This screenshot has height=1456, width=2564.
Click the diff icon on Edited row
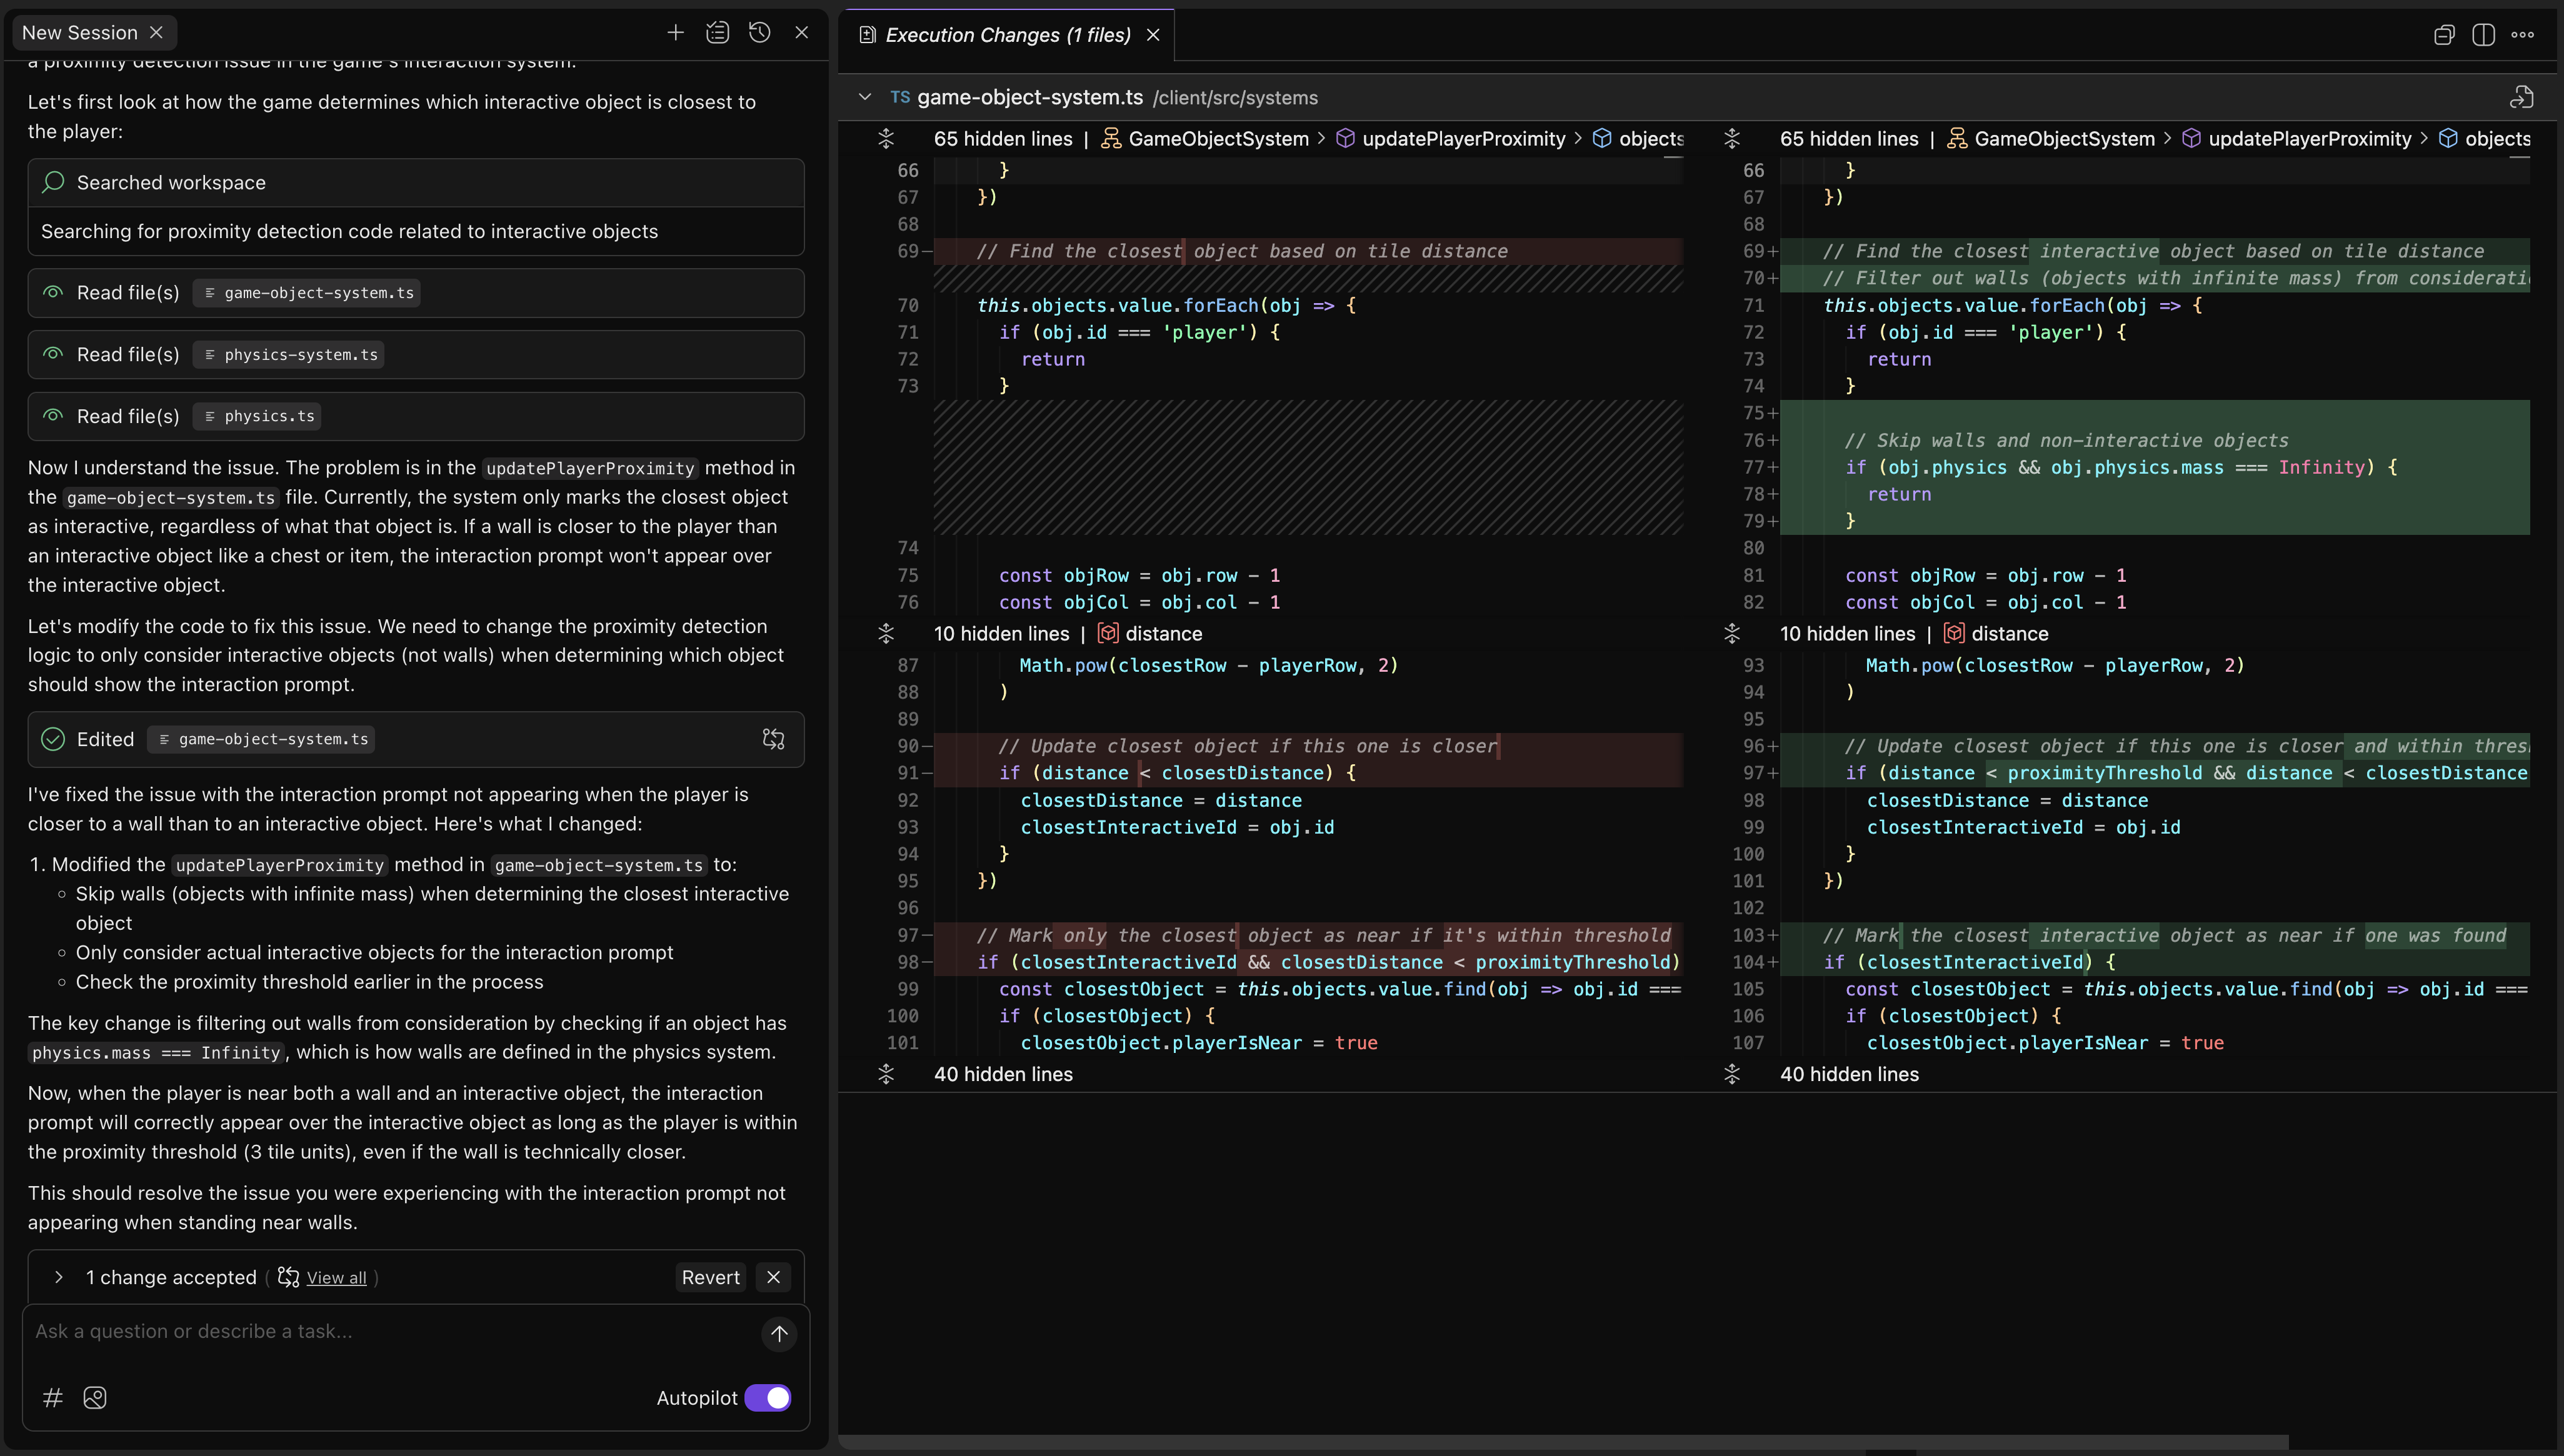tap(773, 739)
